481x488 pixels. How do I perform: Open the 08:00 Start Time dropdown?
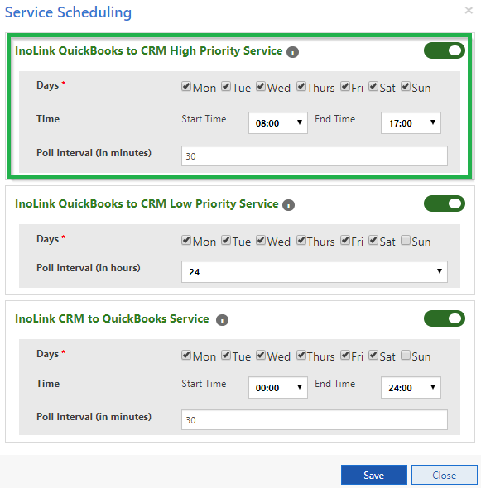click(278, 123)
